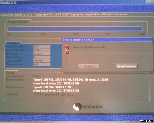Click the Symantec logo icon
This screenshot has width=154, height=123.
tap(78, 107)
